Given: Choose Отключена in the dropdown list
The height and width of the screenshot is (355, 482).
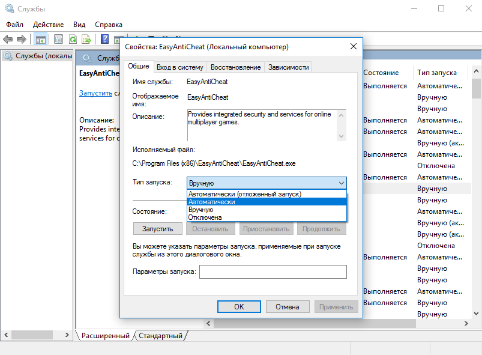Looking at the screenshot, I should coord(267,217).
